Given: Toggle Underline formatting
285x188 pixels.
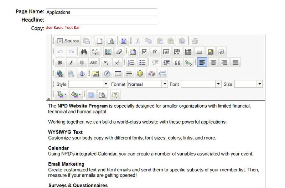Looking at the screenshot, I should [82, 63].
